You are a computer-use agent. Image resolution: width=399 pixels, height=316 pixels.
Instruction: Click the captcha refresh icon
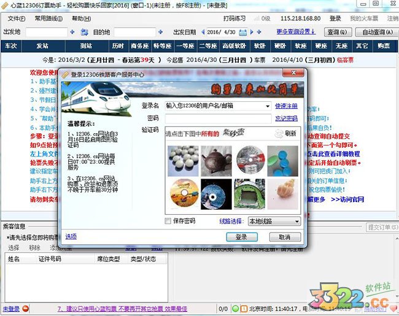(279, 134)
